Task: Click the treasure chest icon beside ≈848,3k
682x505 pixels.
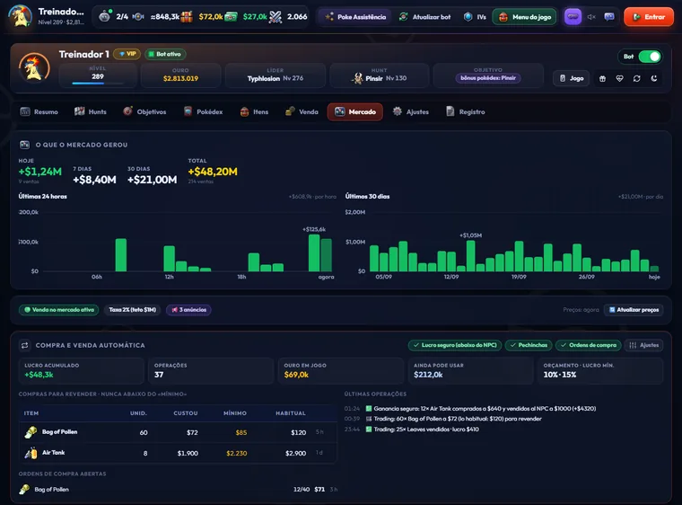Action: click(187, 17)
